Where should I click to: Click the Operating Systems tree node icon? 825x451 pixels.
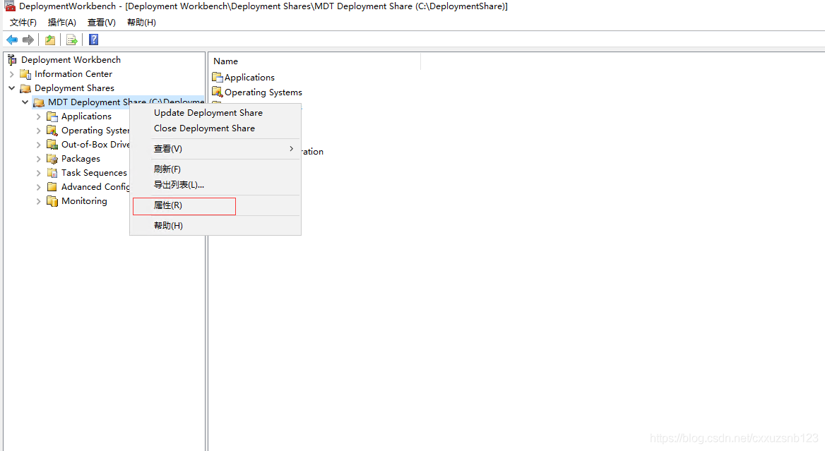pos(52,131)
